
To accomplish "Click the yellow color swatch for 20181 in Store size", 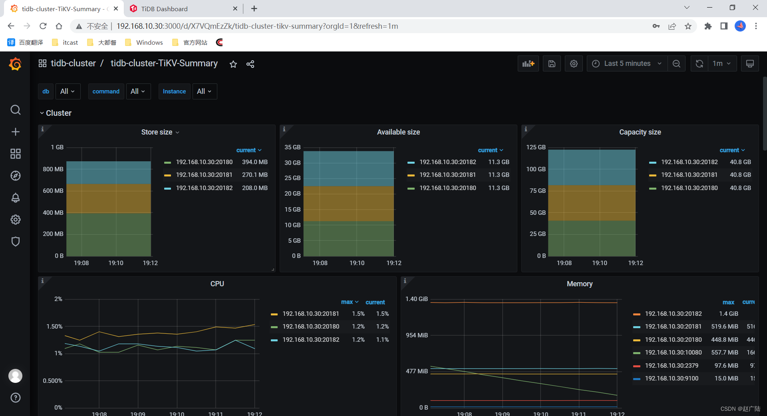I will (x=167, y=175).
